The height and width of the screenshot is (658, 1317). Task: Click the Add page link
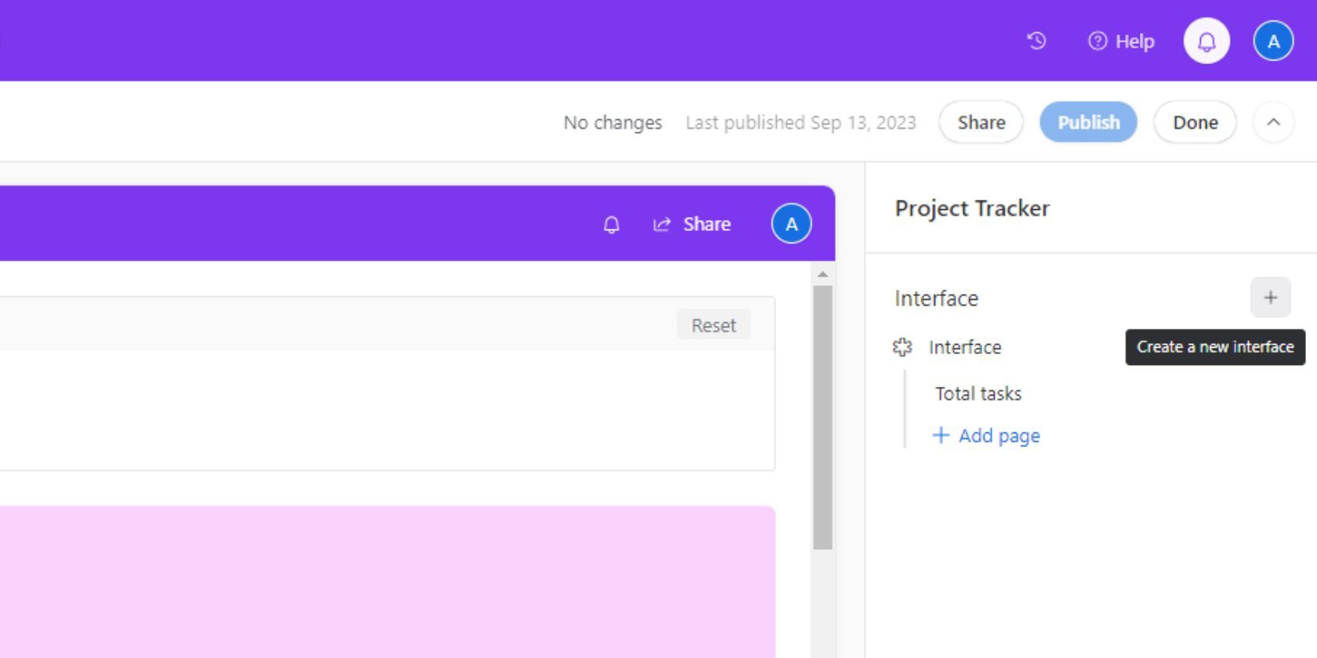[986, 436]
